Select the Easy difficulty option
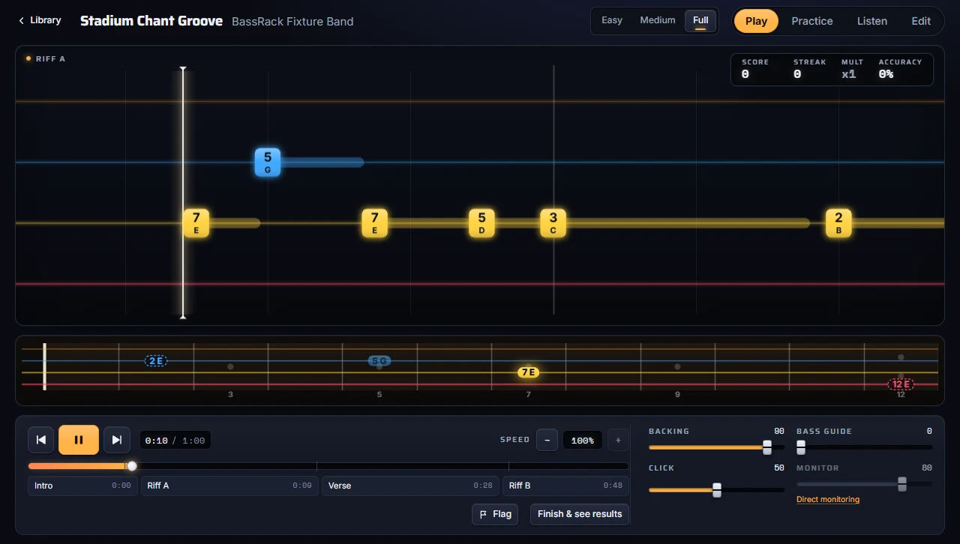This screenshot has width=960, height=544. point(612,20)
